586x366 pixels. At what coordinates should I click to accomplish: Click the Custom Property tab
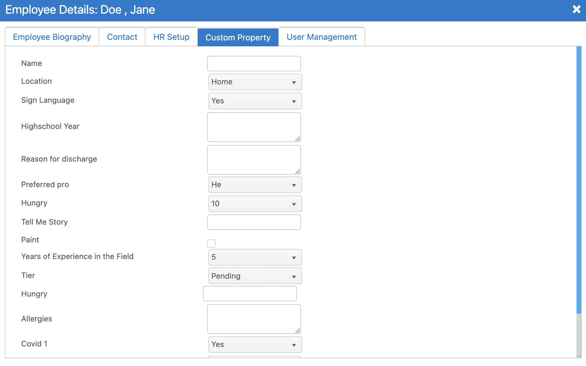click(x=238, y=37)
